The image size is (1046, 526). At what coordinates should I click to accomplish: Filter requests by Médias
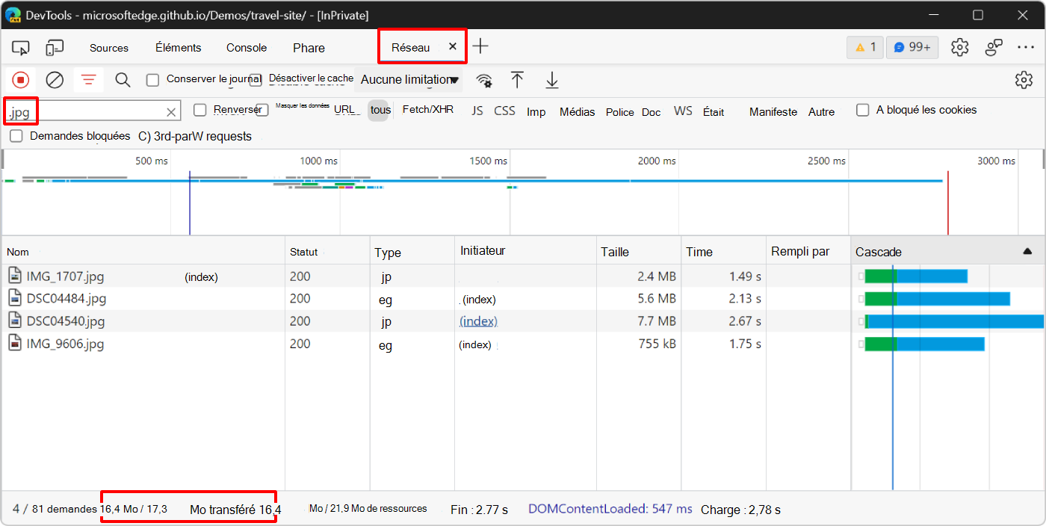pos(577,111)
